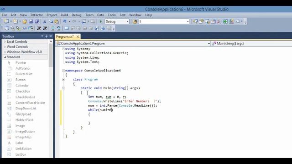
Task: Collapse the class Program code block
Action: pos(63,79)
